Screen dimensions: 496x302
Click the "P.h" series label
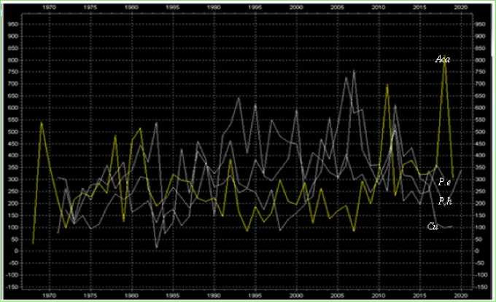click(445, 201)
